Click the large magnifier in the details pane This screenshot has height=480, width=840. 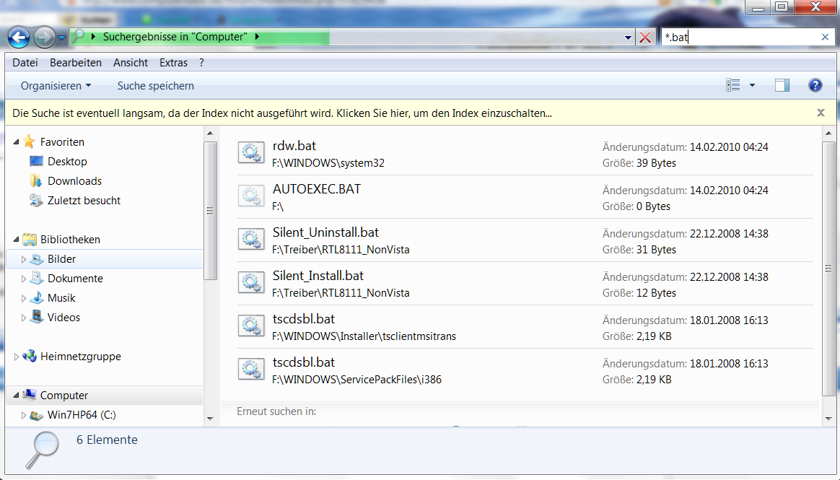[43, 450]
